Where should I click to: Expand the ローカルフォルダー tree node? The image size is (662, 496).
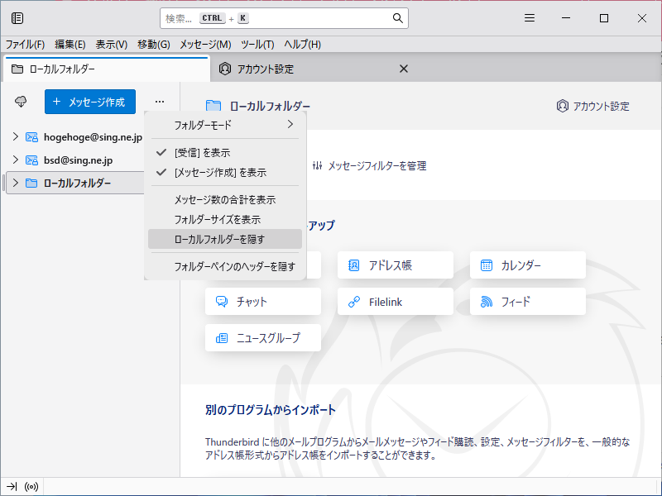click(16, 183)
